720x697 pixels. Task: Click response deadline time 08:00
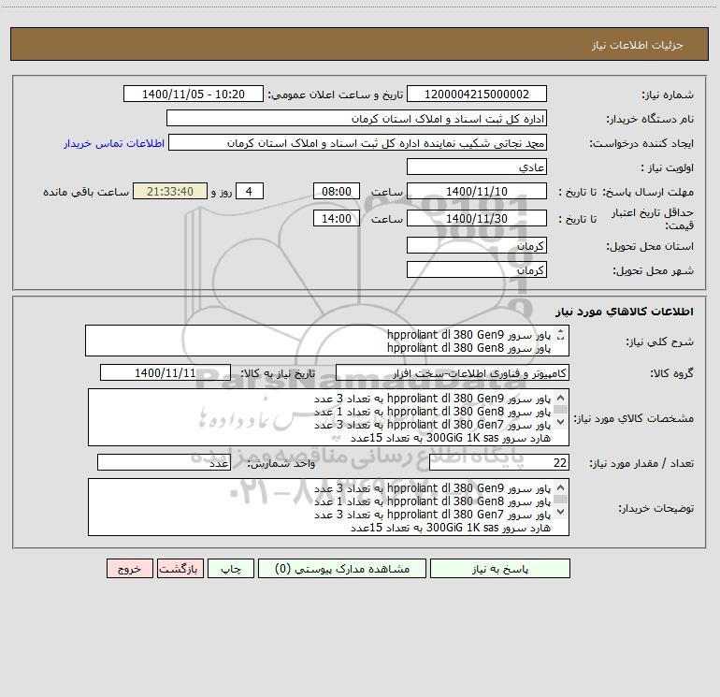336,191
